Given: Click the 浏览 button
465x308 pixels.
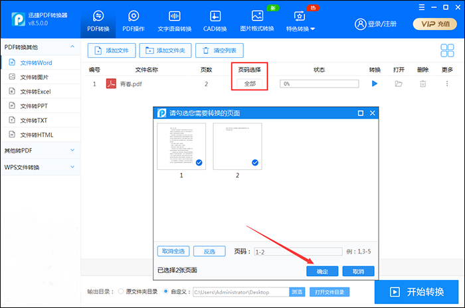Looking at the screenshot, I should coord(297,292).
